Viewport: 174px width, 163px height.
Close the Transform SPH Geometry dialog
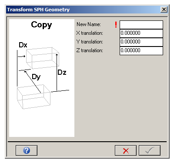164,10
